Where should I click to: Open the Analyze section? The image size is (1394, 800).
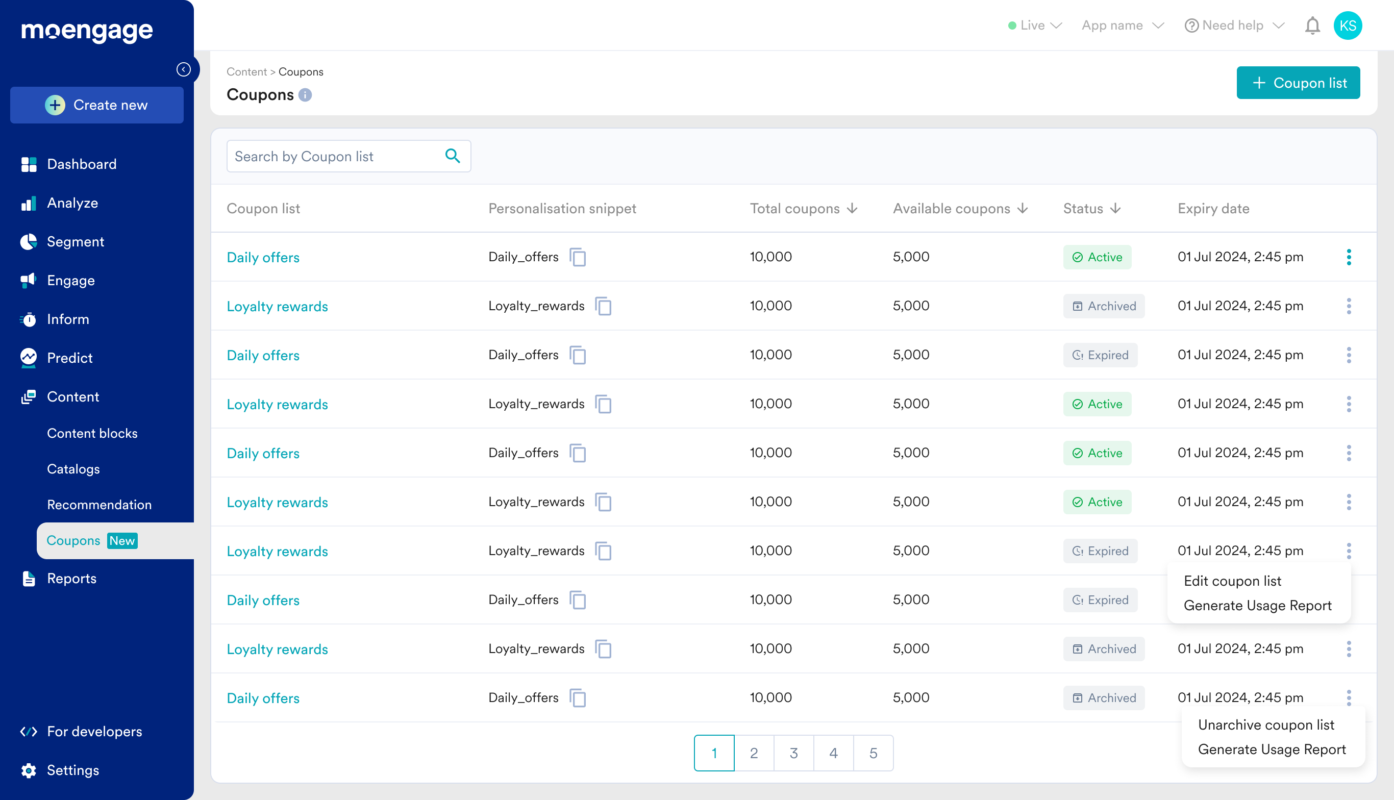click(72, 203)
